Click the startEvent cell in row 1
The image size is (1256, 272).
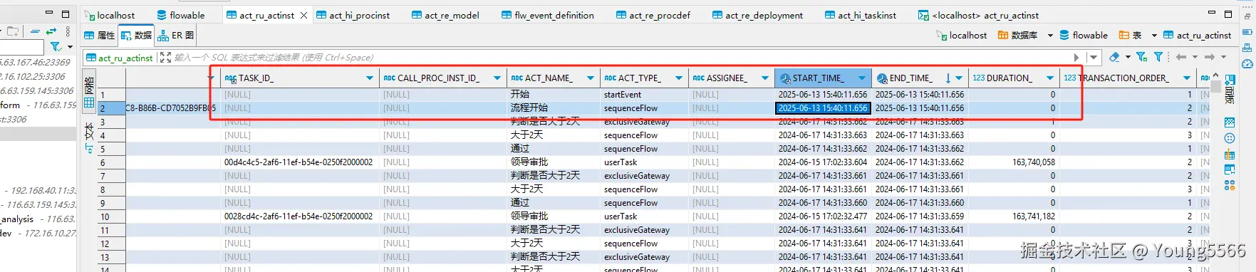click(645, 95)
